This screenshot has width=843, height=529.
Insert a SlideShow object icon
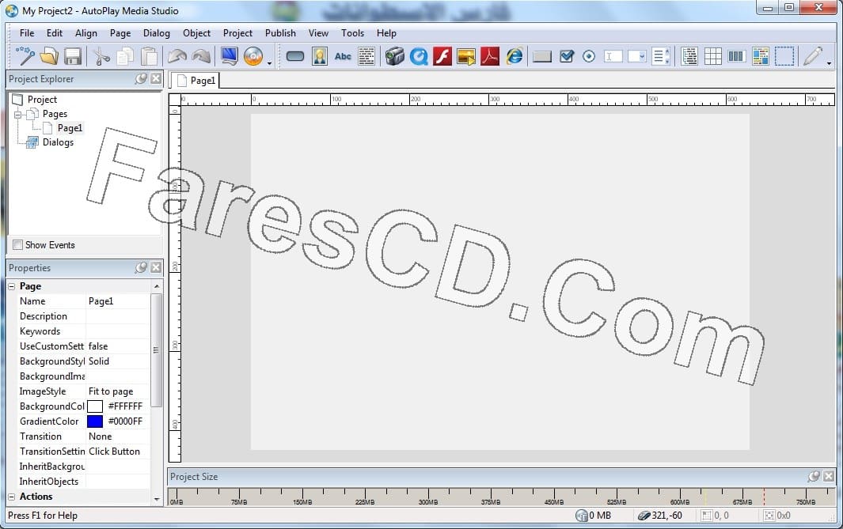click(466, 56)
